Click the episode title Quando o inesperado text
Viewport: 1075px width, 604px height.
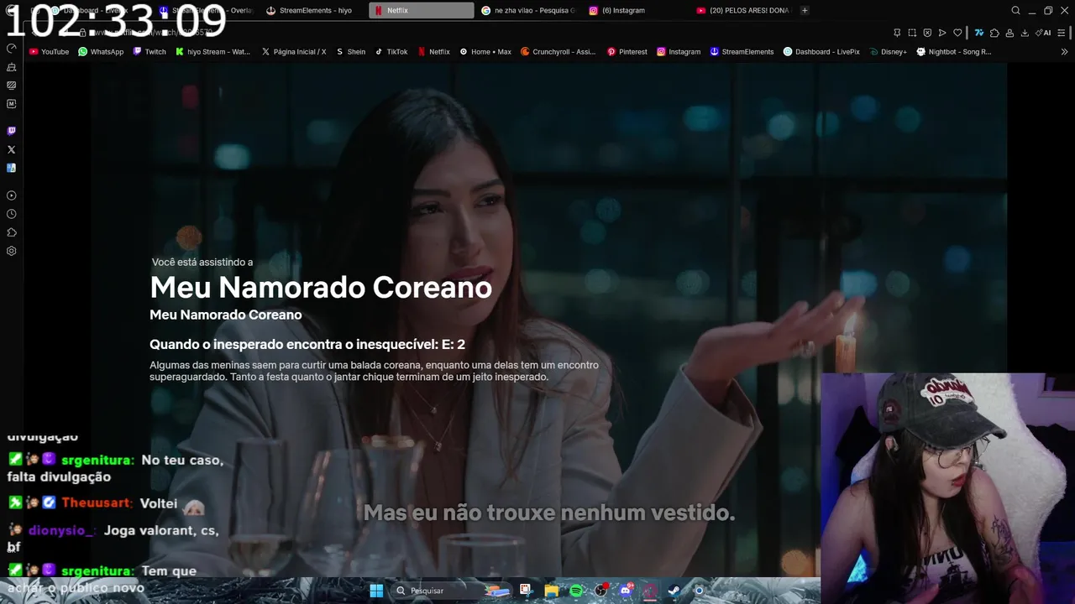pos(307,344)
